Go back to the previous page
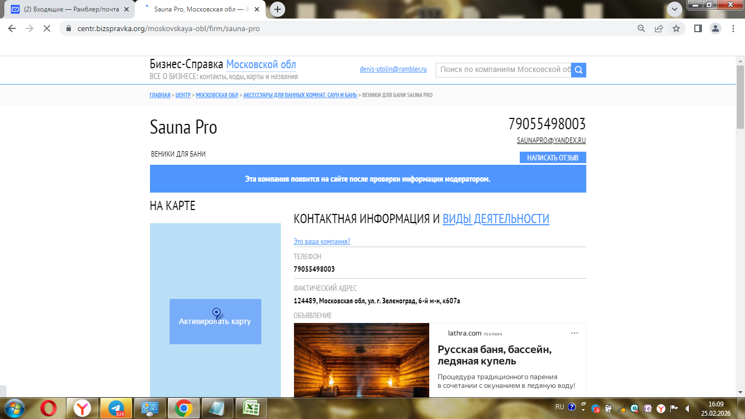Viewport: 745px width, 419px height. [12, 28]
